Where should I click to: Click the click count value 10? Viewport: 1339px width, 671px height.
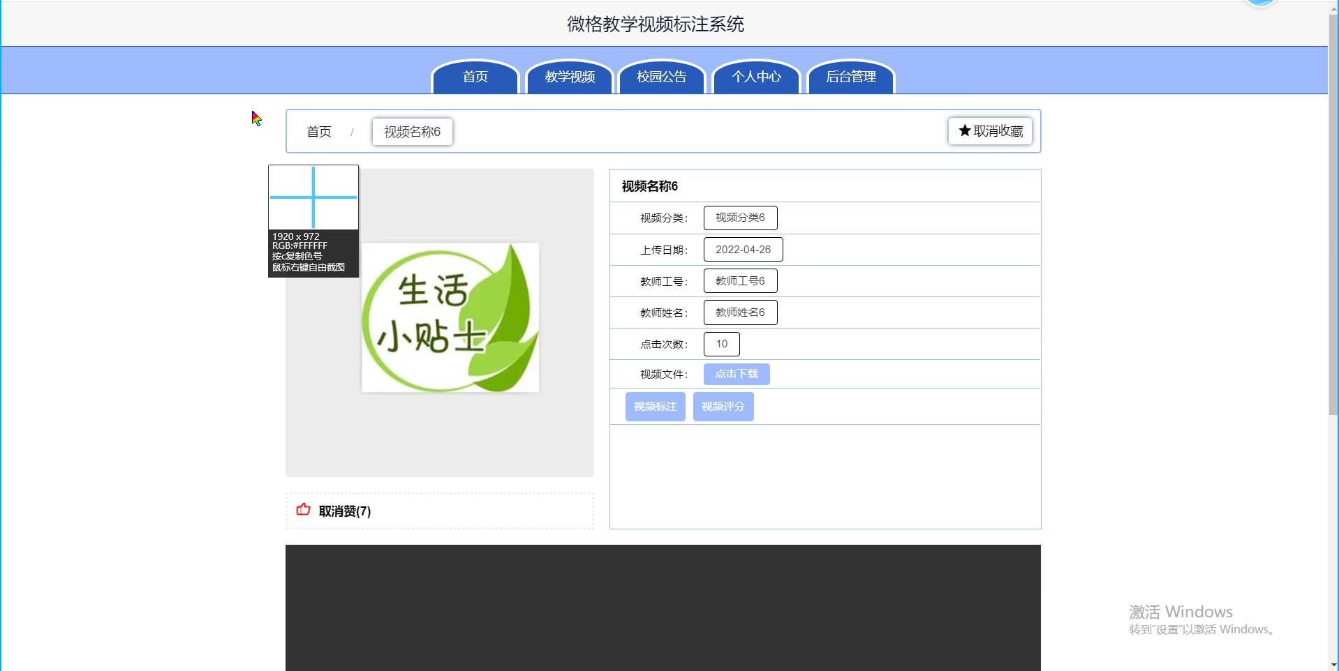[x=721, y=344]
